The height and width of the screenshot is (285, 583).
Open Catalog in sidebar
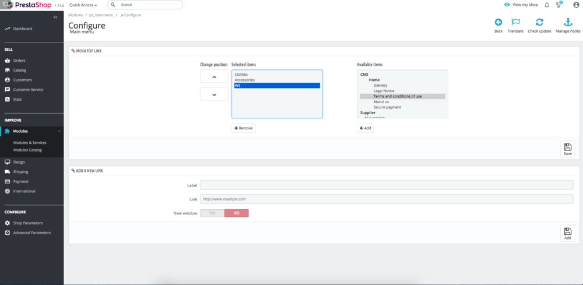pos(20,70)
